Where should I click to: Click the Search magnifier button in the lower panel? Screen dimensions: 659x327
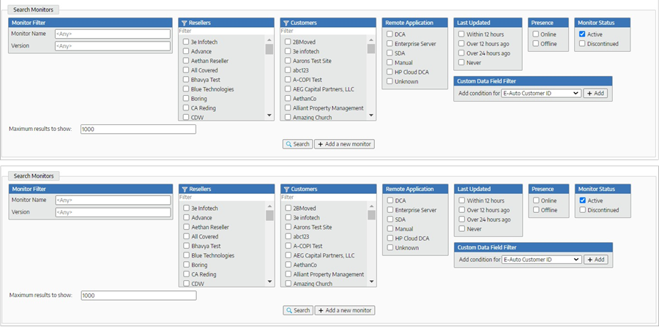pos(297,310)
